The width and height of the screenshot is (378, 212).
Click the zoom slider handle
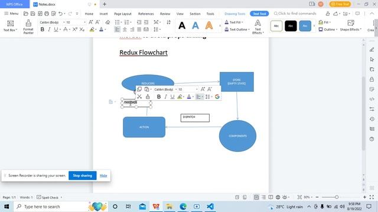[x=337, y=197]
